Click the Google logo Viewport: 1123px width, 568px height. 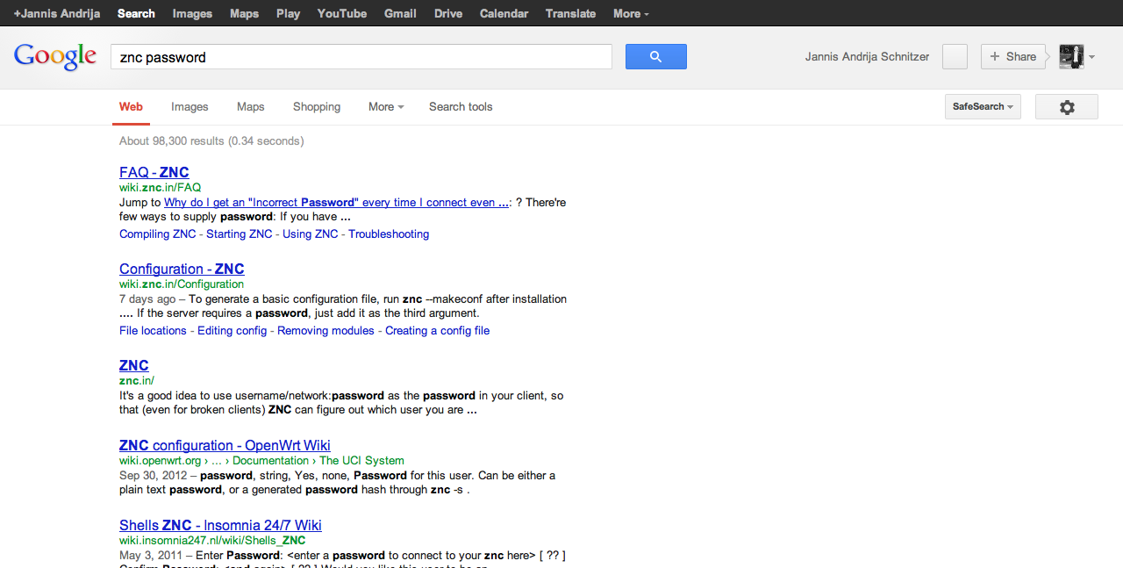point(55,56)
